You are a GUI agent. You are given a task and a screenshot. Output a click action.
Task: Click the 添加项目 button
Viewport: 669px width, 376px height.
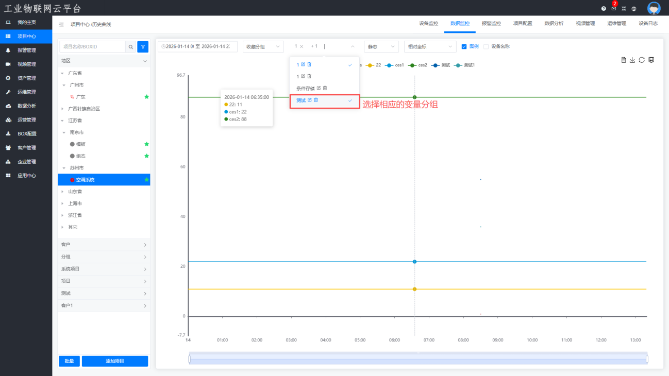pyautogui.click(x=115, y=361)
